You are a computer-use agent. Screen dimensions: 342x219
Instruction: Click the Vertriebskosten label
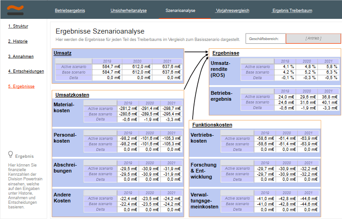pos(202,138)
